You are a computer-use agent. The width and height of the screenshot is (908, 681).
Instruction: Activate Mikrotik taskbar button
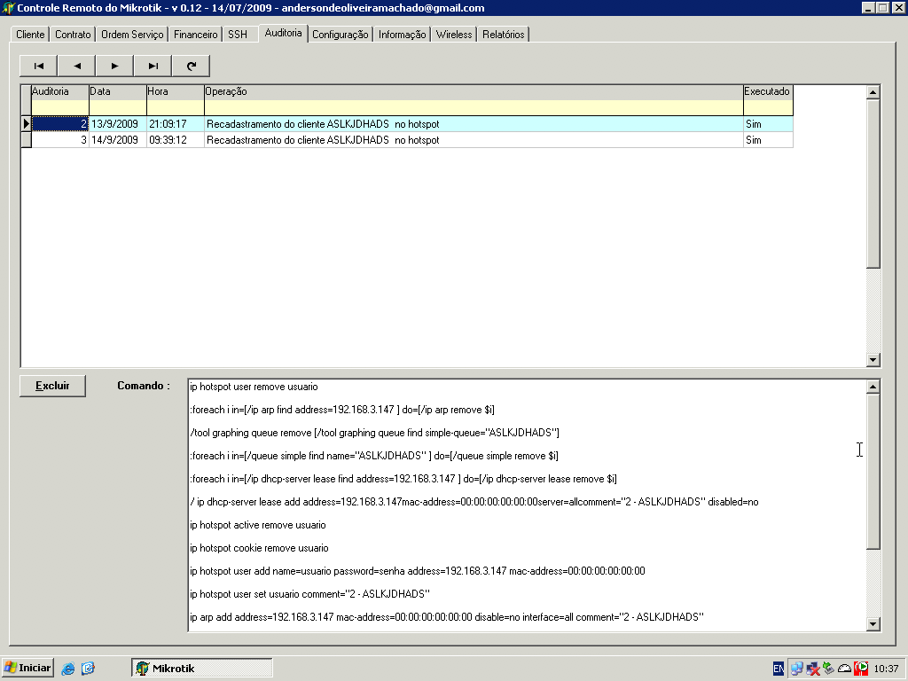tap(201, 669)
